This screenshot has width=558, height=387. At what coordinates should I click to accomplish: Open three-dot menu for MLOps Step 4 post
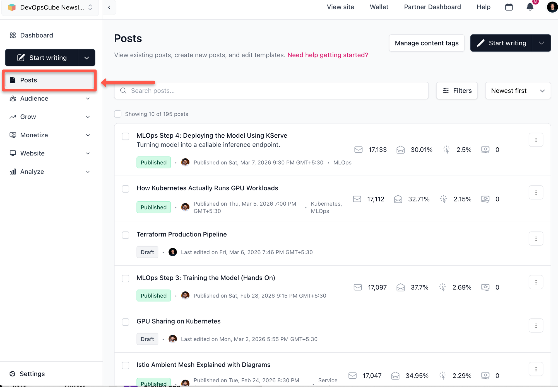coord(536,140)
